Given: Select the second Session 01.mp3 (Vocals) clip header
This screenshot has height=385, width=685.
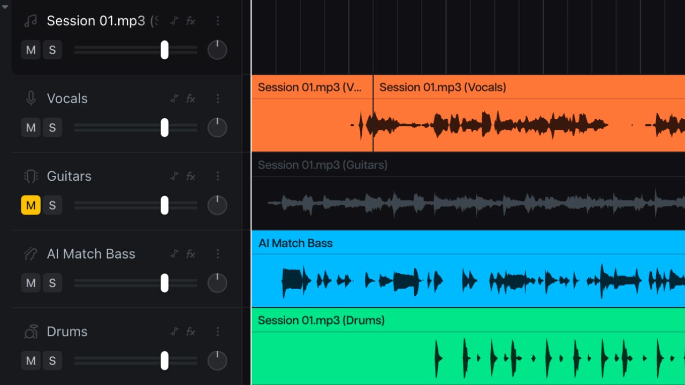Looking at the screenshot, I should tap(529, 87).
